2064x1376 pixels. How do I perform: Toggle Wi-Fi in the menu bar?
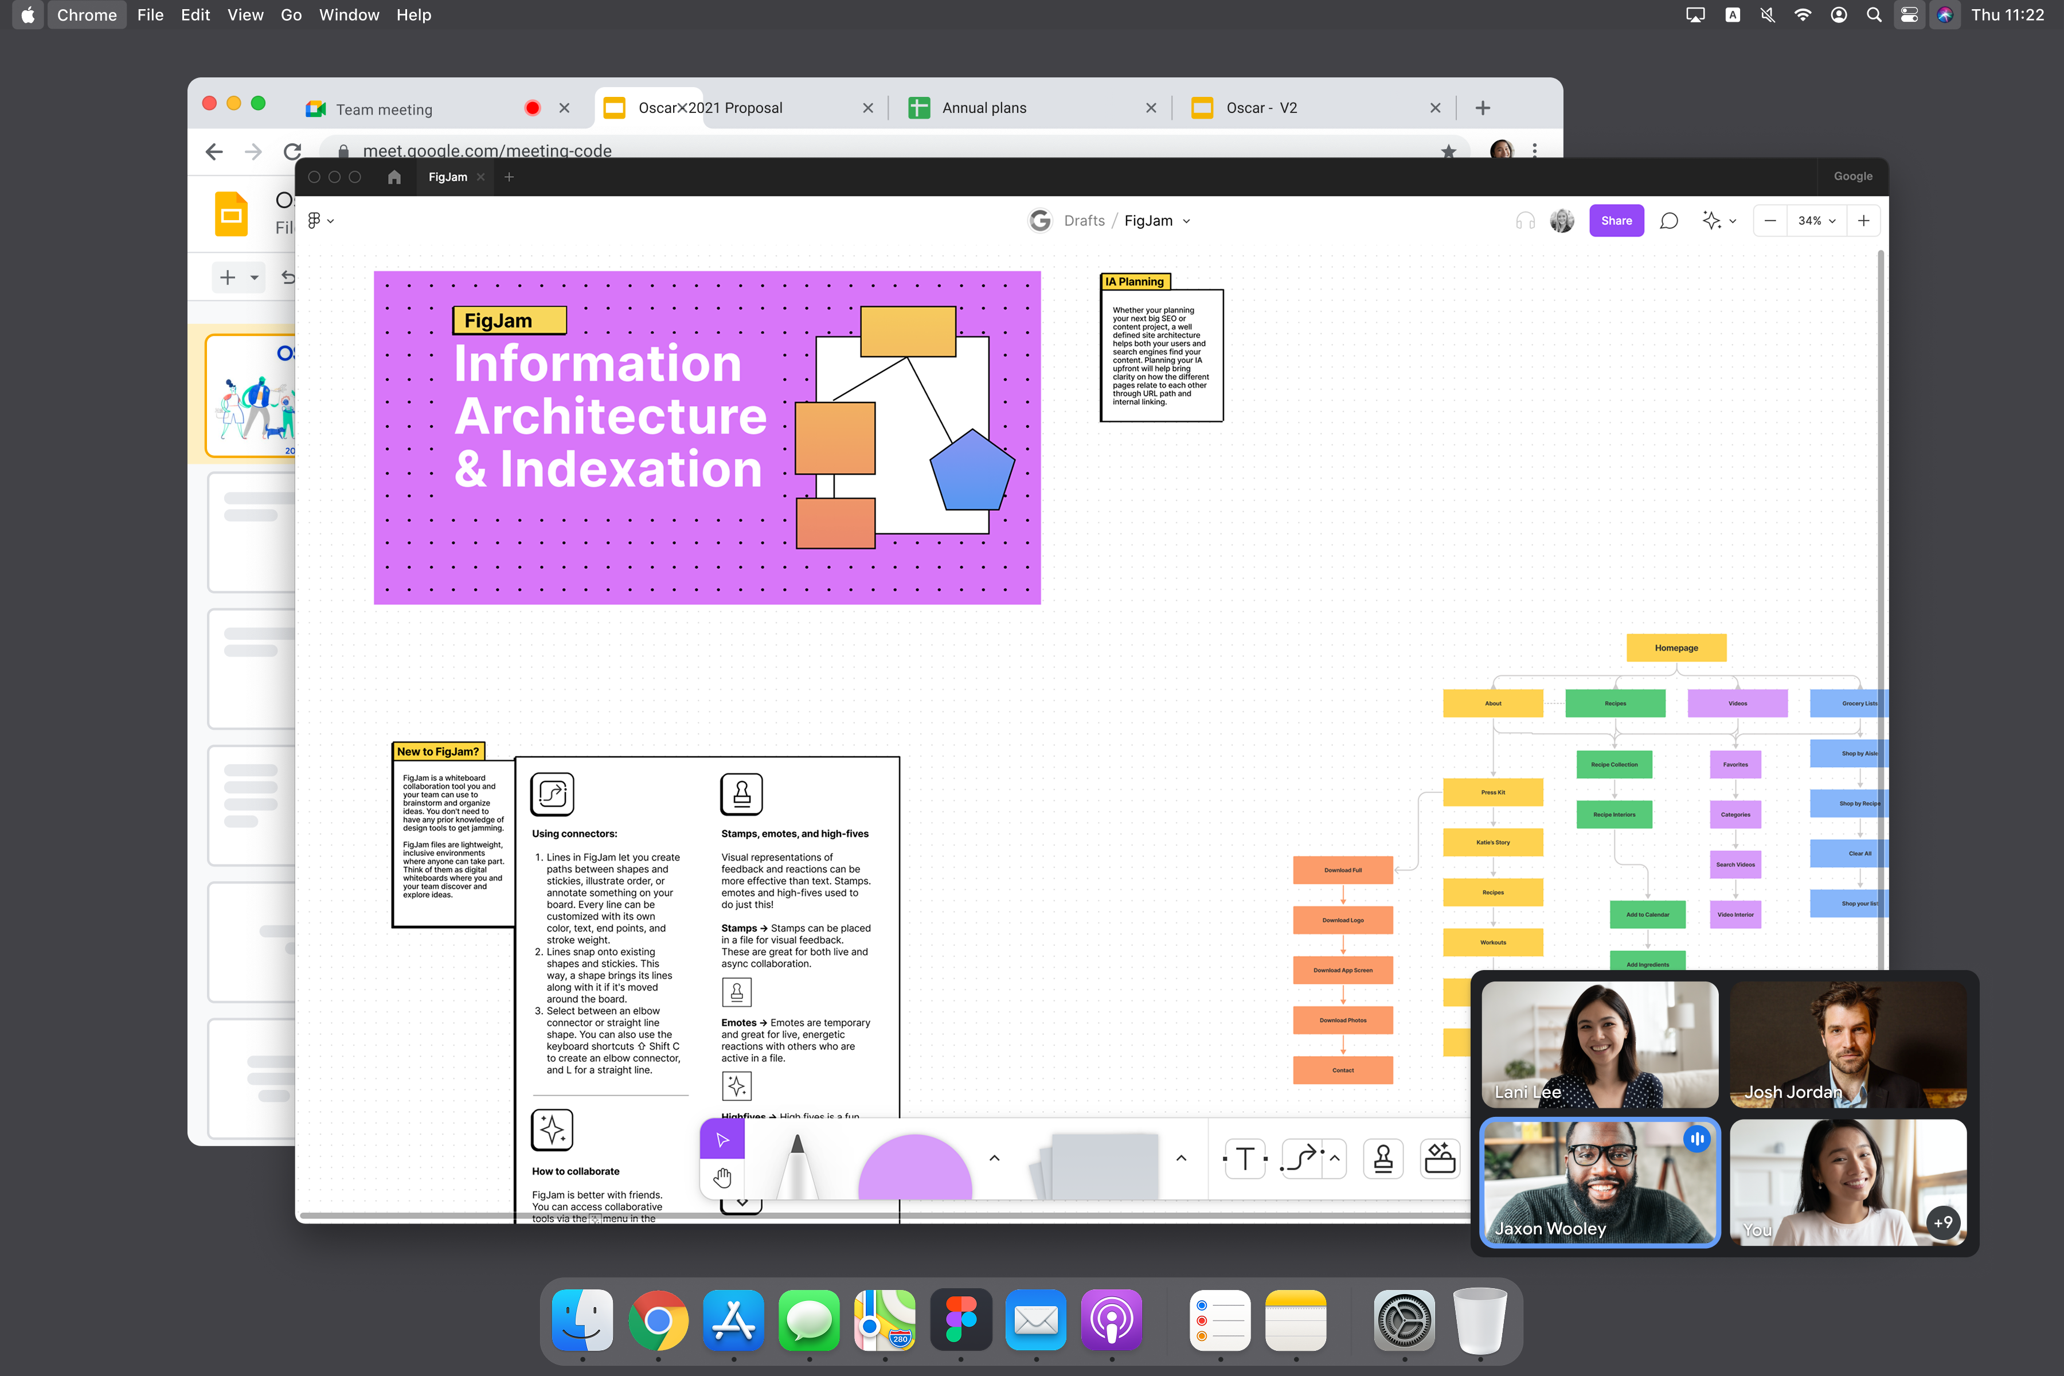click(x=1803, y=15)
